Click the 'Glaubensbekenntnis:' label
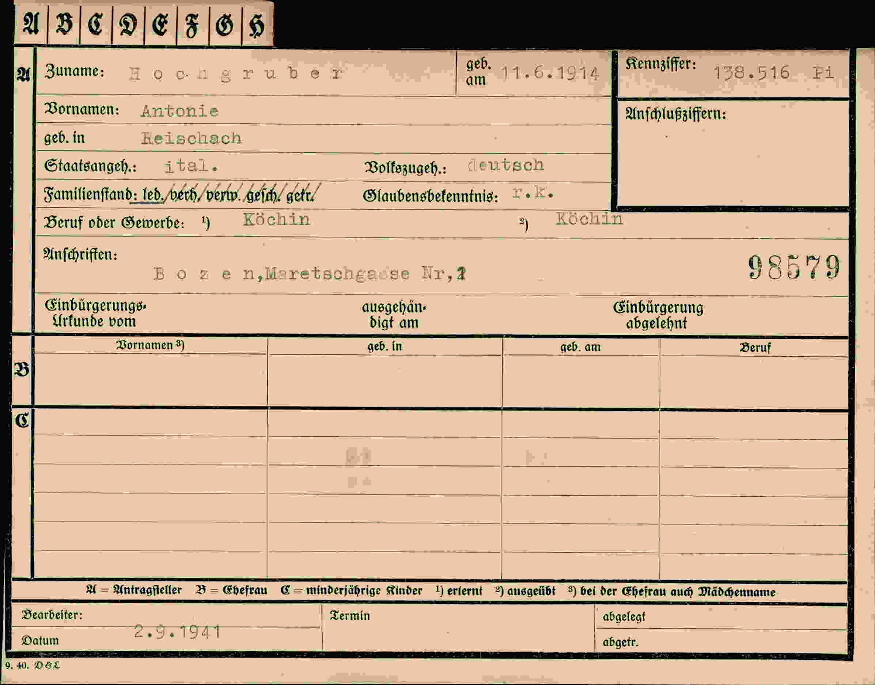The width and height of the screenshot is (875, 685). coord(430,196)
